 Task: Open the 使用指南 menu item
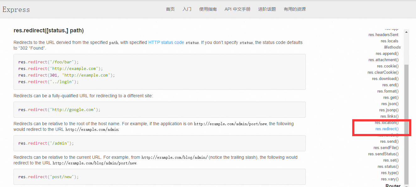coord(208,9)
